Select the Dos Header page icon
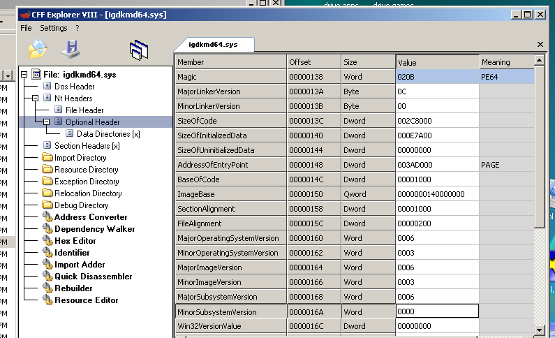Screen dimensions: 555x338 (x=47, y=86)
